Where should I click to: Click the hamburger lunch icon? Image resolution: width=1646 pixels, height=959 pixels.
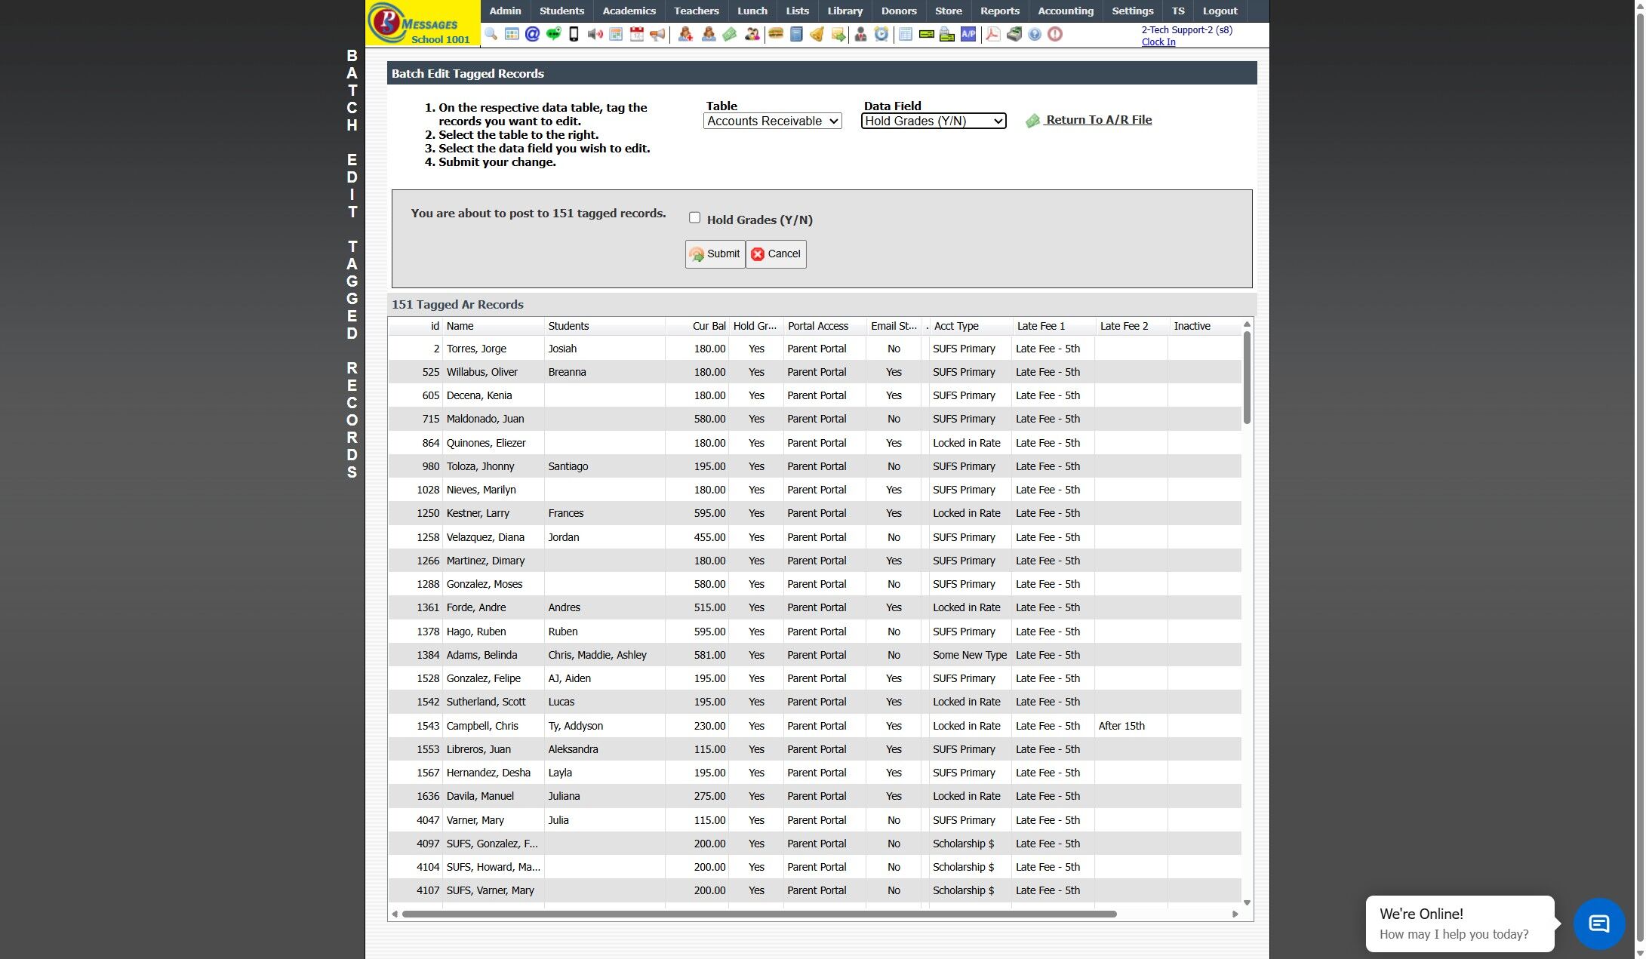(775, 34)
